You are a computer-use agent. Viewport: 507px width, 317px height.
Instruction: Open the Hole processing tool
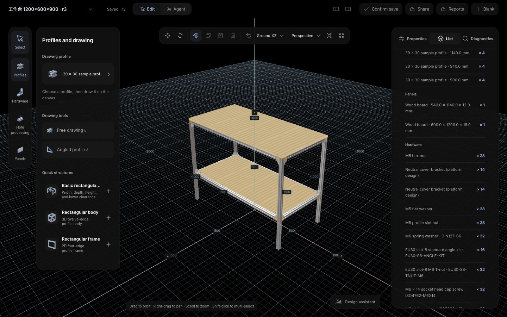point(20,125)
